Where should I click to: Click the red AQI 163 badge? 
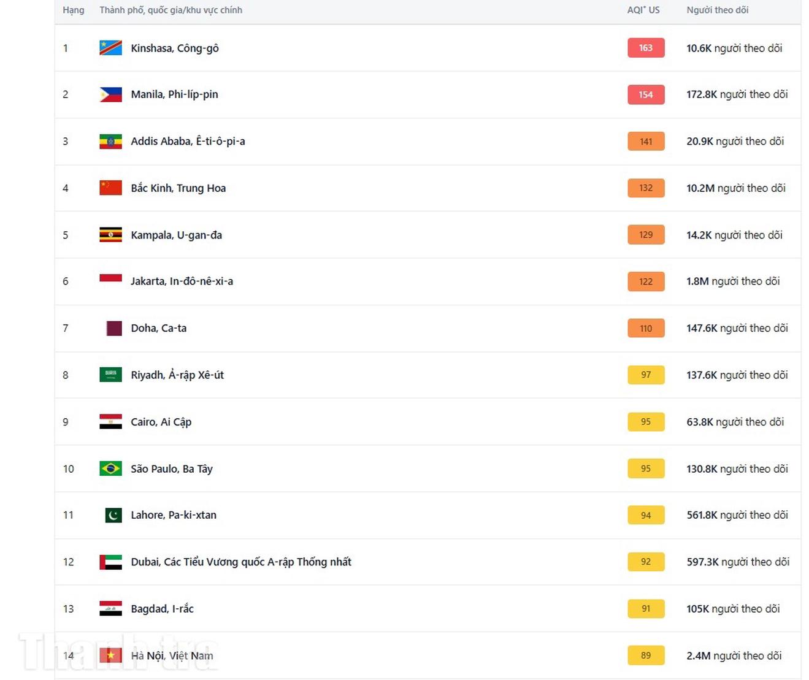(646, 48)
